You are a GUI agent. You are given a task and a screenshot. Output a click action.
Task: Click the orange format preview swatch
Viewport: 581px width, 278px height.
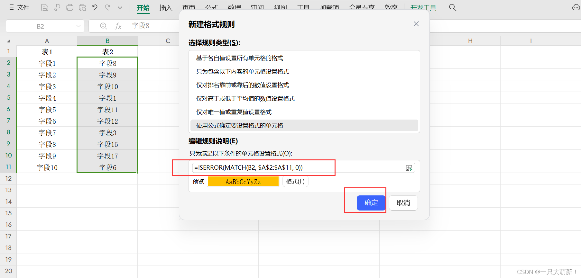243,182
